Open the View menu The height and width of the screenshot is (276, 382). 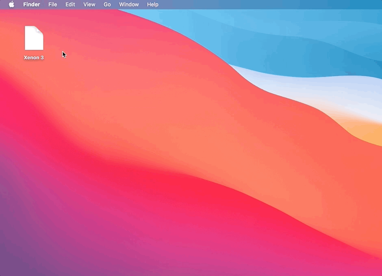(89, 4)
